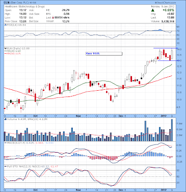This screenshot has height=192, width=186.
Task: Select the ELN ticker symbol title
Action: pyautogui.click(x=7, y=3)
